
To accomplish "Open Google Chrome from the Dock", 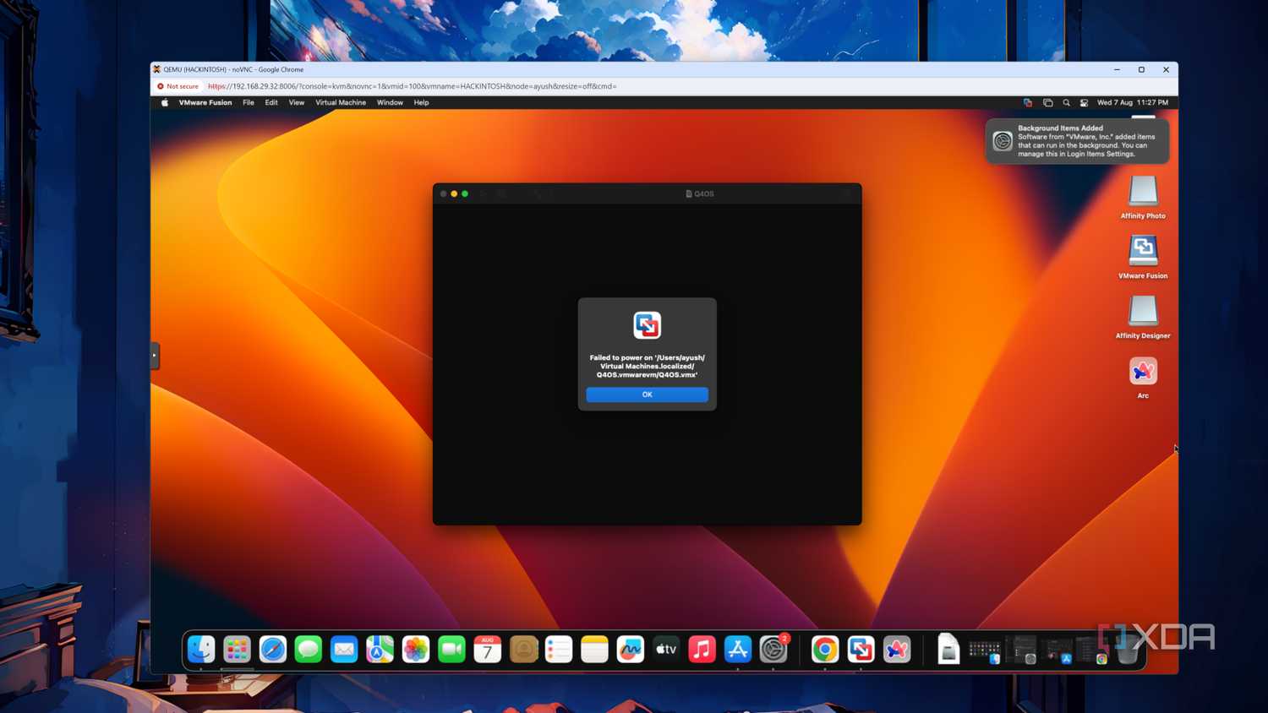I will [825, 649].
